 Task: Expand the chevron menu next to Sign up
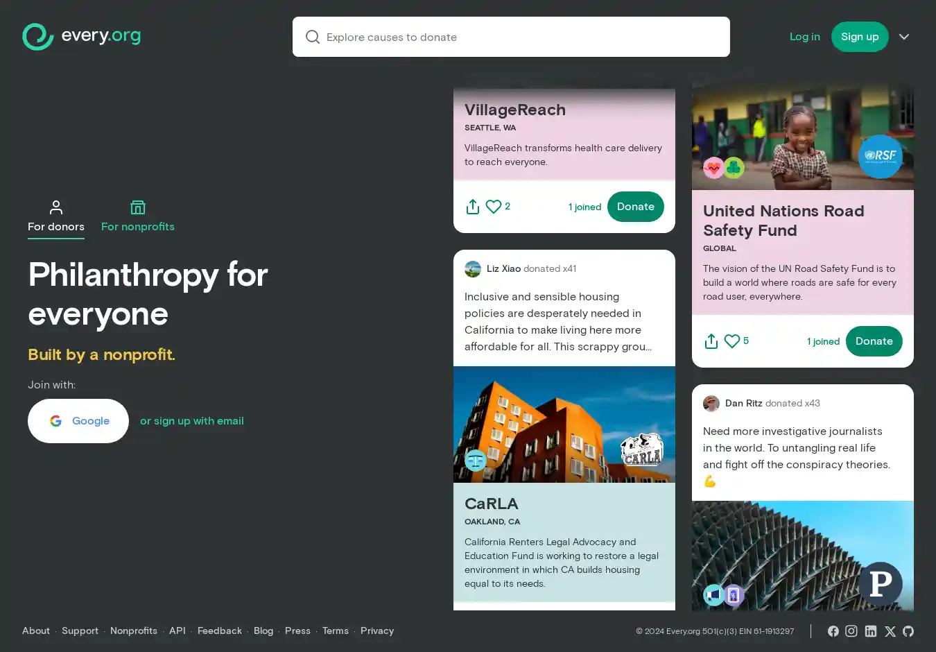(x=904, y=37)
